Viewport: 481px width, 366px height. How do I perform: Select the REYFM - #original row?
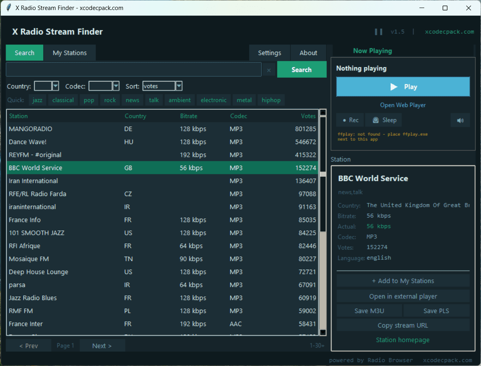(163, 155)
